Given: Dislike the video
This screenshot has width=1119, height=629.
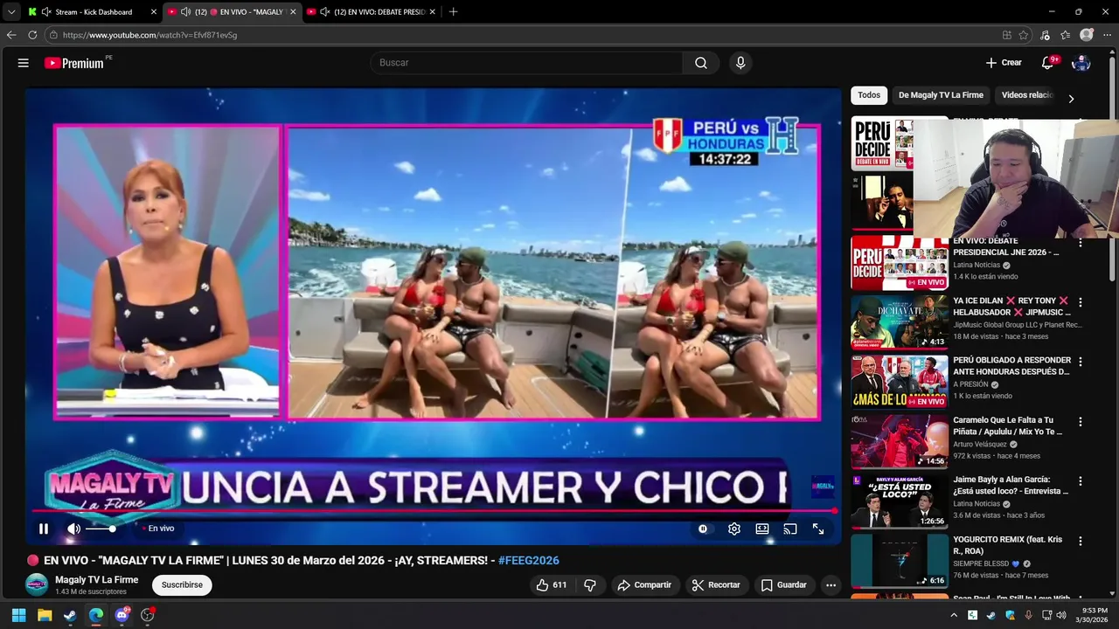Looking at the screenshot, I should pyautogui.click(x=590, y=585).
